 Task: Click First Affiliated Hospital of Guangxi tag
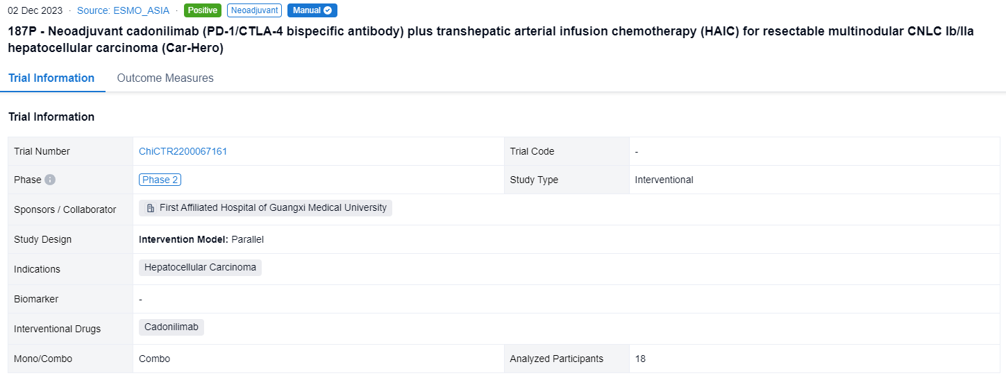click(272, 208)
